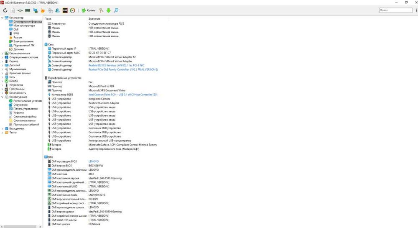This screenshot has height=228, width=418.
Task: Click the Refresh toolbar icon
Action: click(5, 10)
